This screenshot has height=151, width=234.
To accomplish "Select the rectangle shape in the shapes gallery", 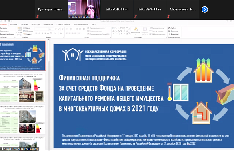I will pos(122,28).
